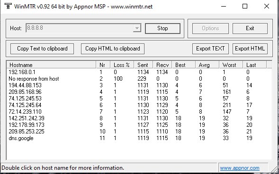The width and height of the screenshot is (279, 174).
Task: Select the 192.178.99.173 row
Action: (139, 125)
